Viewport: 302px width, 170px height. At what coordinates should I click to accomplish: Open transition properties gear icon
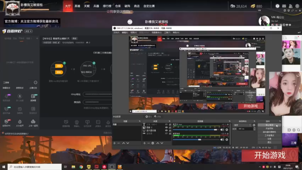(254, 125)
